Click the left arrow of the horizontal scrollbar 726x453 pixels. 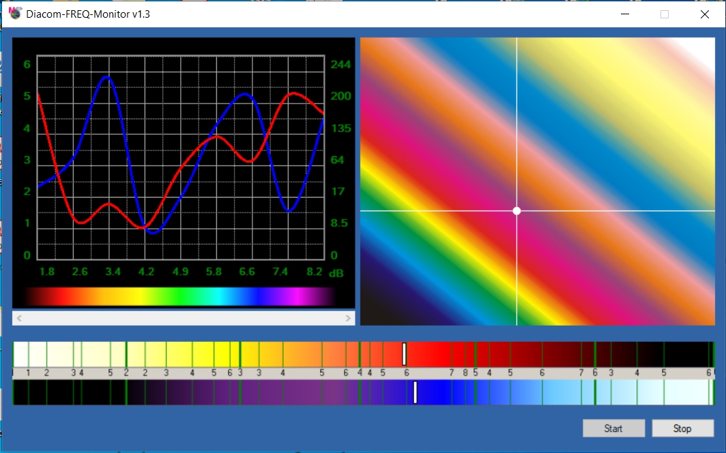20,318
